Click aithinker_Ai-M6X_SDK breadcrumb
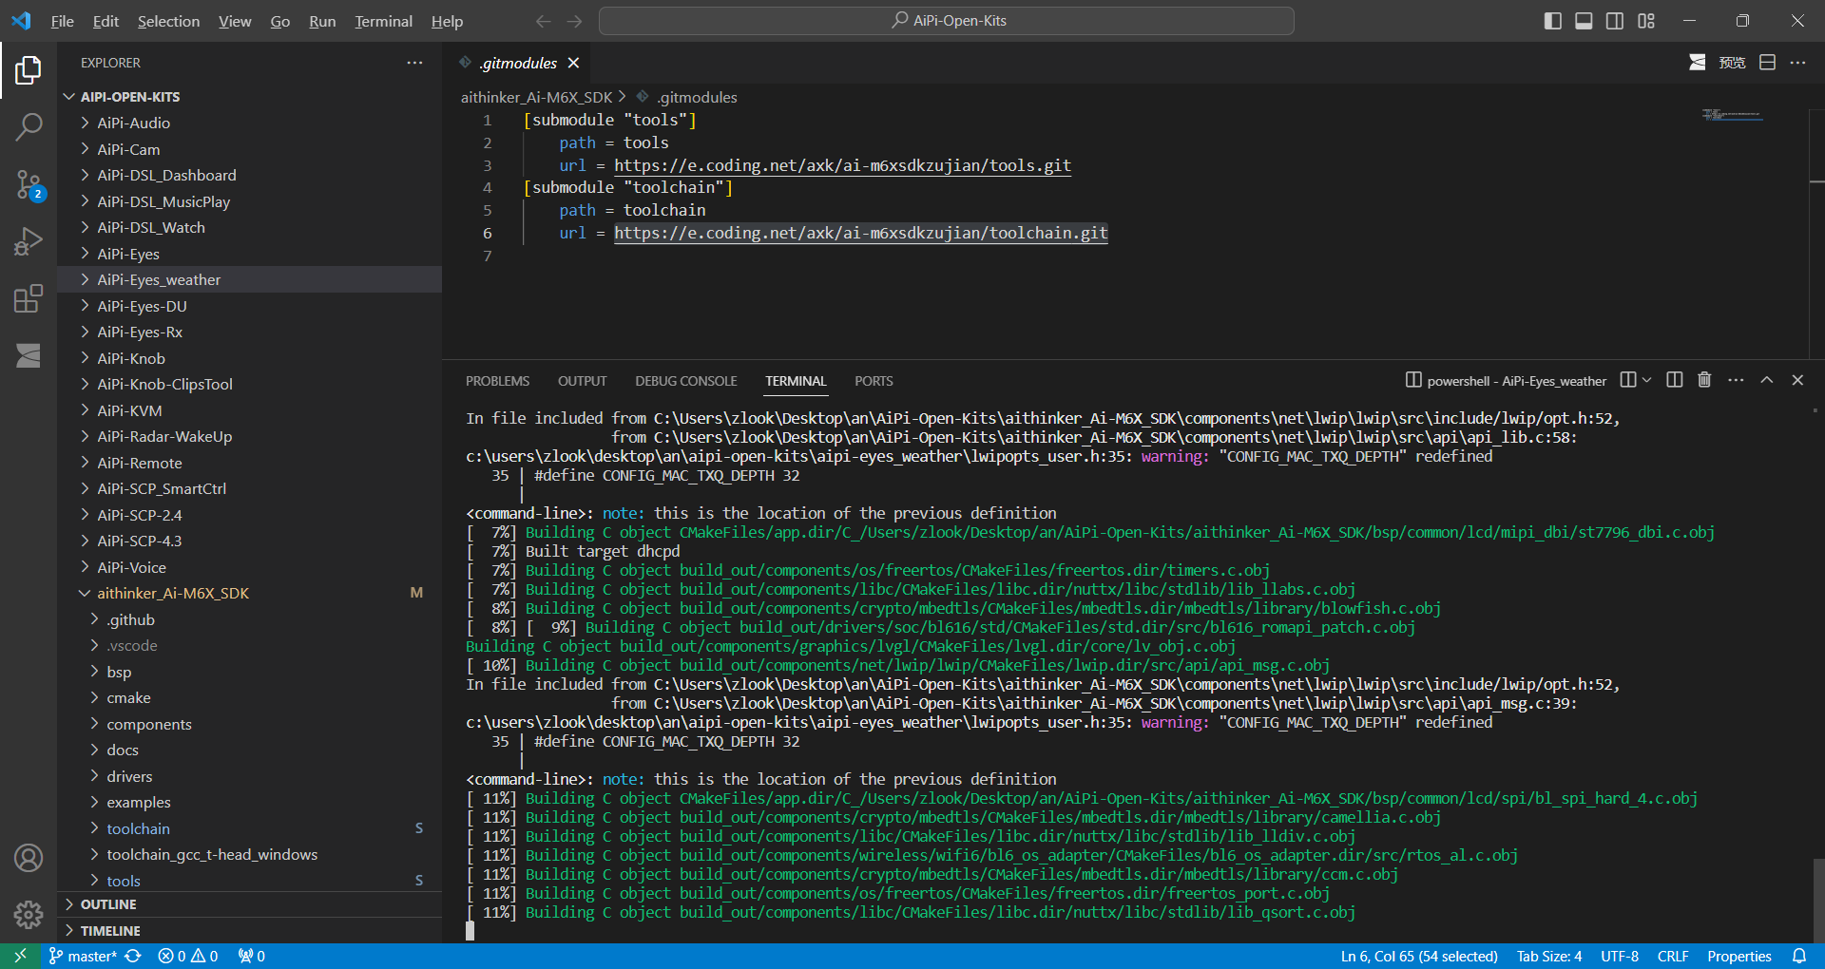The height and width of the screenshot is (969, 1825). click(536, 97)
